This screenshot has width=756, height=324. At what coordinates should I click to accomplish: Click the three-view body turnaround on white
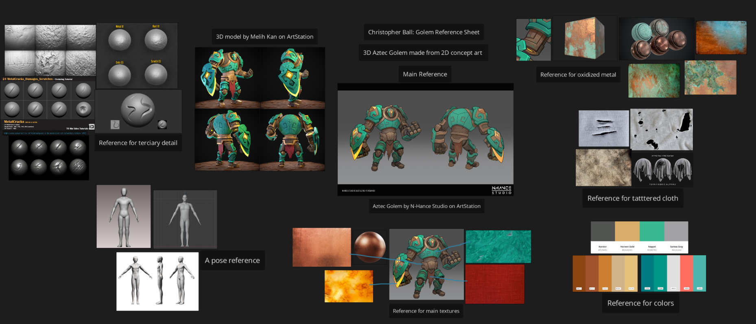click(x=157, y=281)
